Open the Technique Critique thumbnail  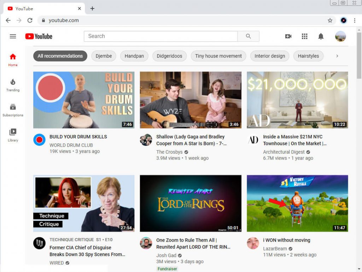point(84,203)
